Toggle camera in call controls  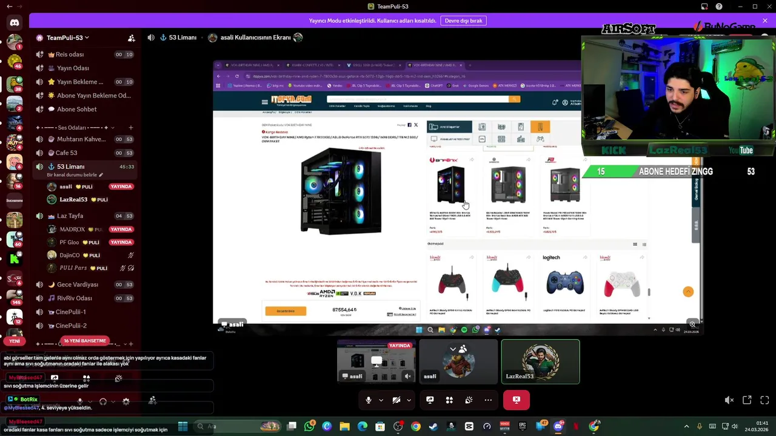[396, 400]
